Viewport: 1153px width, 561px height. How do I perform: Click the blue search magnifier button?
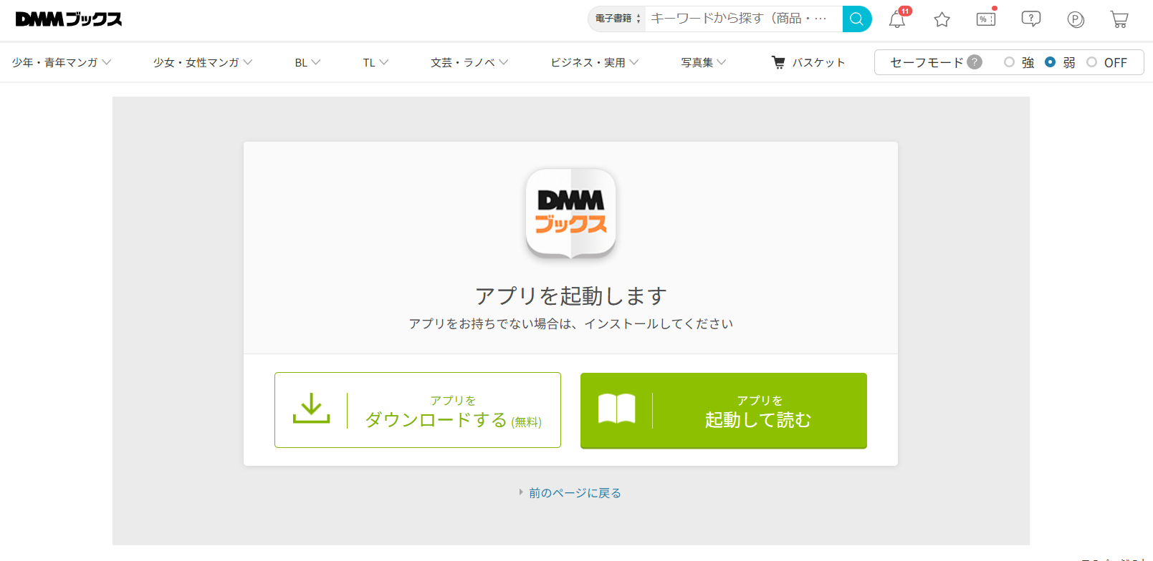(x=857, y=19)
